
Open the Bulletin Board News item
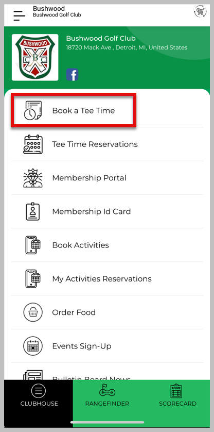(108, 375)
